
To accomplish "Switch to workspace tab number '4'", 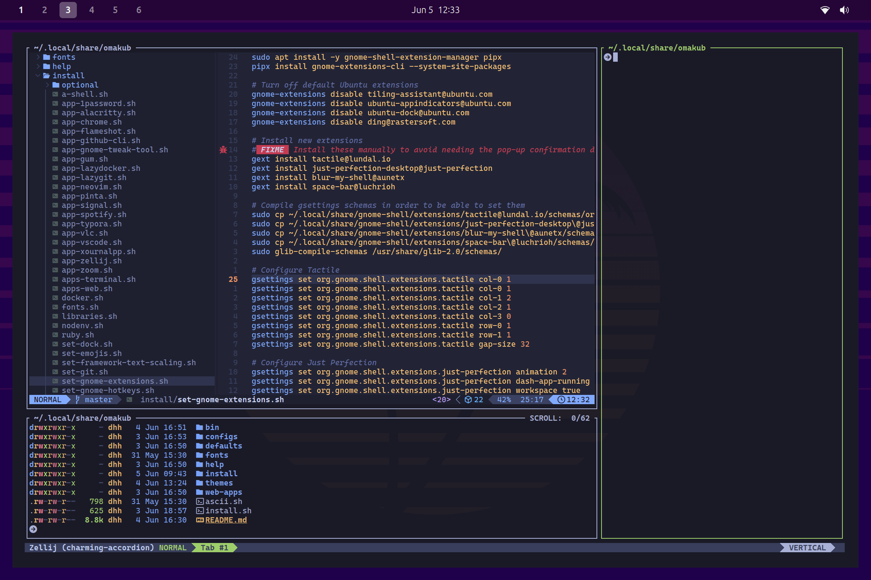I will 91,10.
